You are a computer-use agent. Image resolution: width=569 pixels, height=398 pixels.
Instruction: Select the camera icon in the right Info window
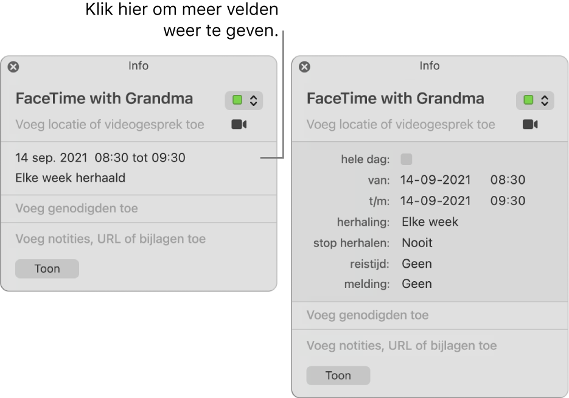[x=531, y=125]
